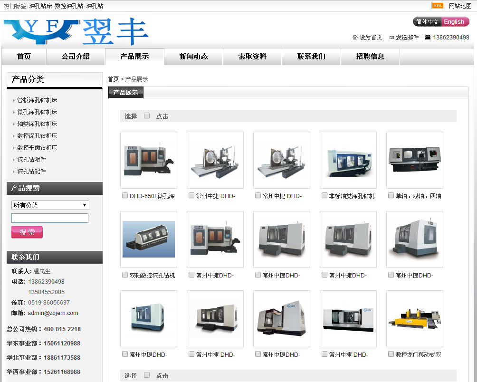
Task: Open 单轴，双轴，四轴 product image
Action: (415, 160)
